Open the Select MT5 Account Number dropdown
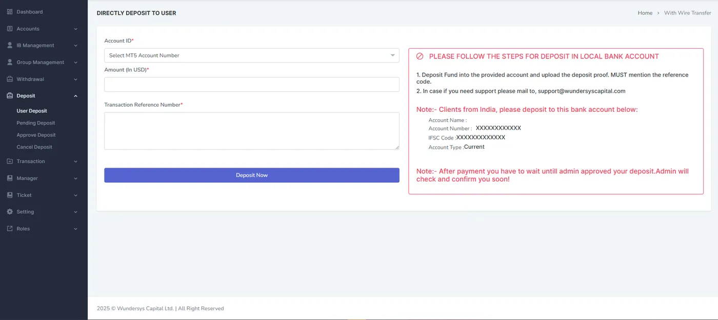 [x=251, y=55]
